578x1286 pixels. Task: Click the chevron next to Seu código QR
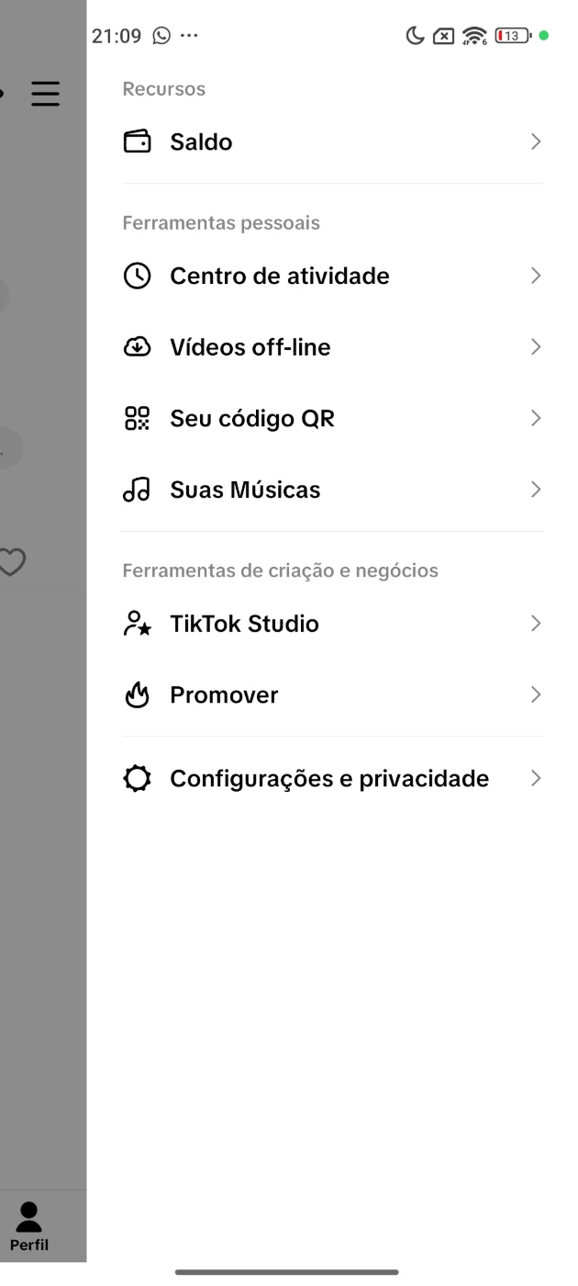tap(536, 419)
